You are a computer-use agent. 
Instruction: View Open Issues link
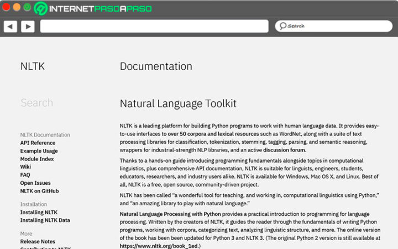[35, 183]
